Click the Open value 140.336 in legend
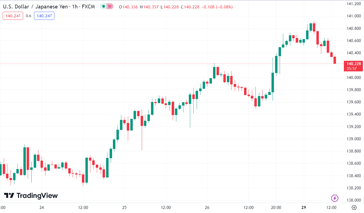Screen dimensions: 364x213 coord(129,7)
